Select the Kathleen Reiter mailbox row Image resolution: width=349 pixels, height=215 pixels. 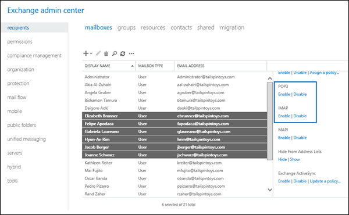(x=174, y=163)
